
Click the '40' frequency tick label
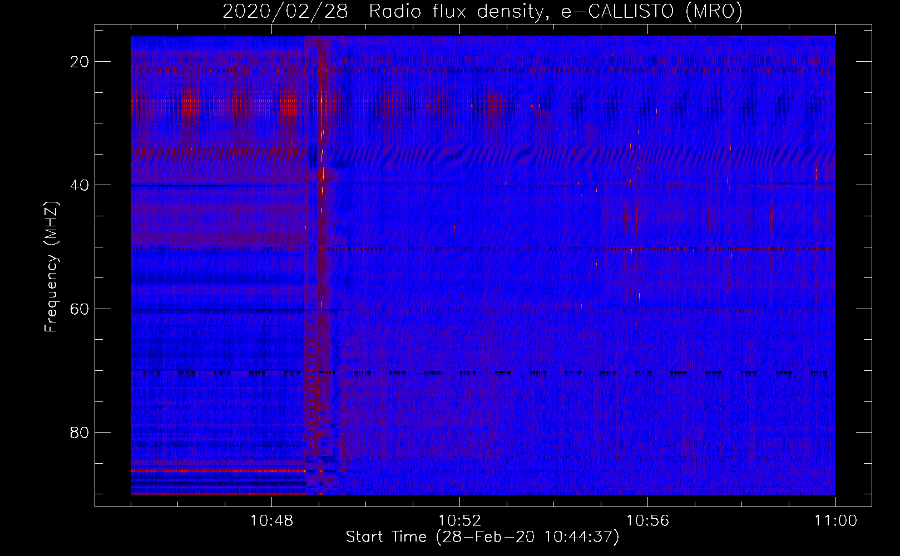80,185
